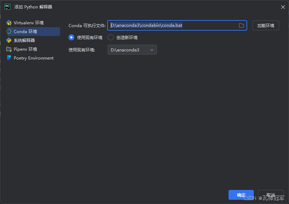This screenshot has width=289, height=204.
Task: Open the D:\anaconda3 environment dropdown
Action: pos(132,50)
